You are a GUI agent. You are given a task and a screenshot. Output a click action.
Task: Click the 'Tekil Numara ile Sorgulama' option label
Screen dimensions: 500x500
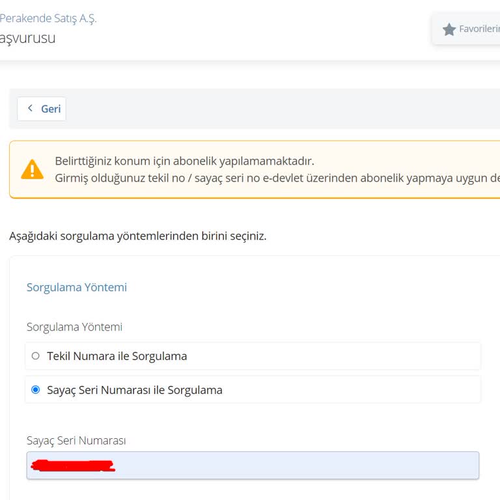click(117, 356)
